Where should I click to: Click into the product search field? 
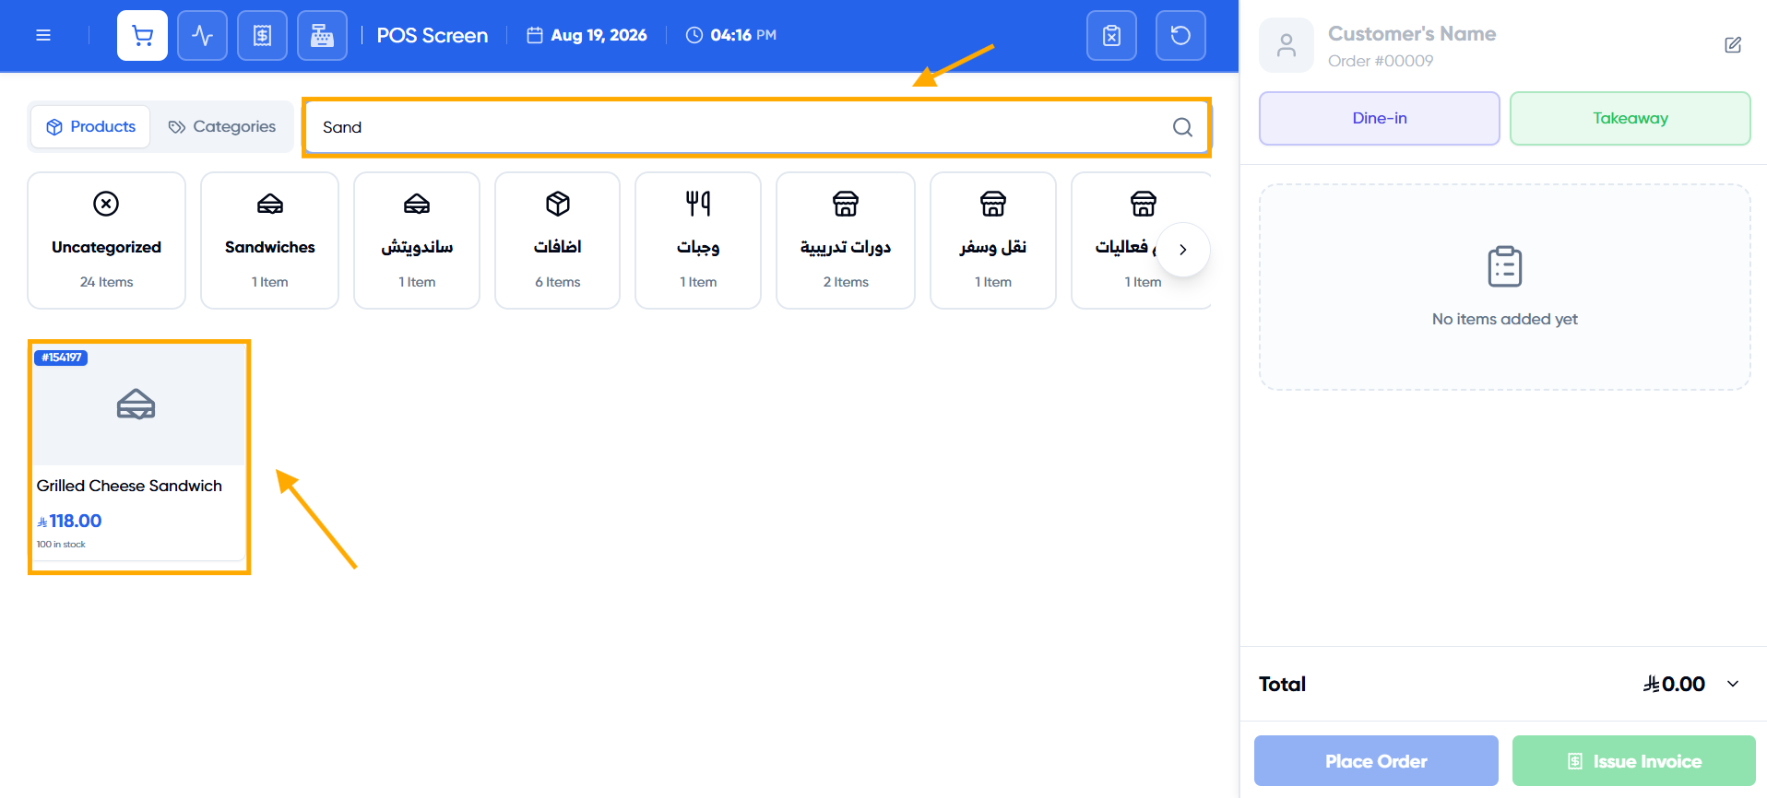(738, 127)
